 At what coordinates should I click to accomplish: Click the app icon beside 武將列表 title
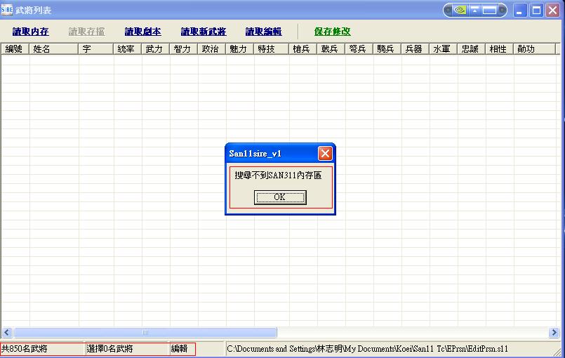(x=7, y=10)
